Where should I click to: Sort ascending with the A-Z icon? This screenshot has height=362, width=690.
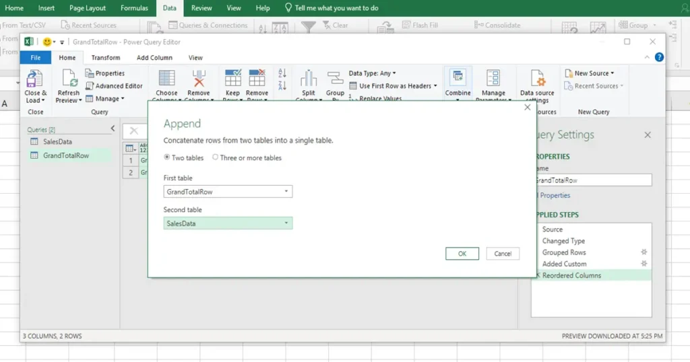click(282, 73)
